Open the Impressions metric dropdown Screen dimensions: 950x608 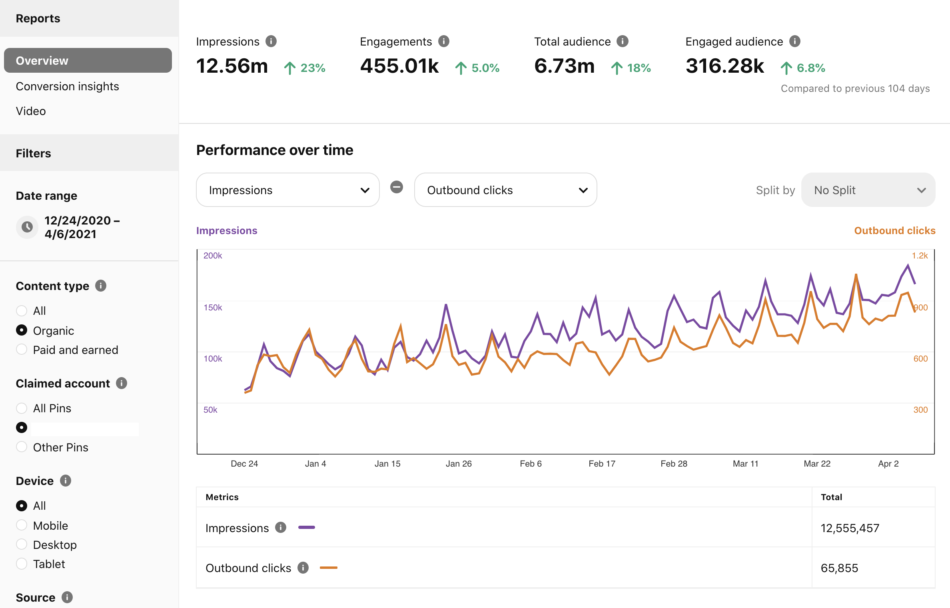[x=287, y=190]
